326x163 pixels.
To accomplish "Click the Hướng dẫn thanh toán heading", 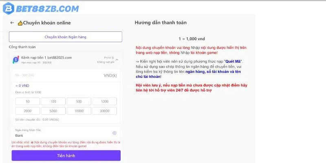I will click(x=161, y=23).
